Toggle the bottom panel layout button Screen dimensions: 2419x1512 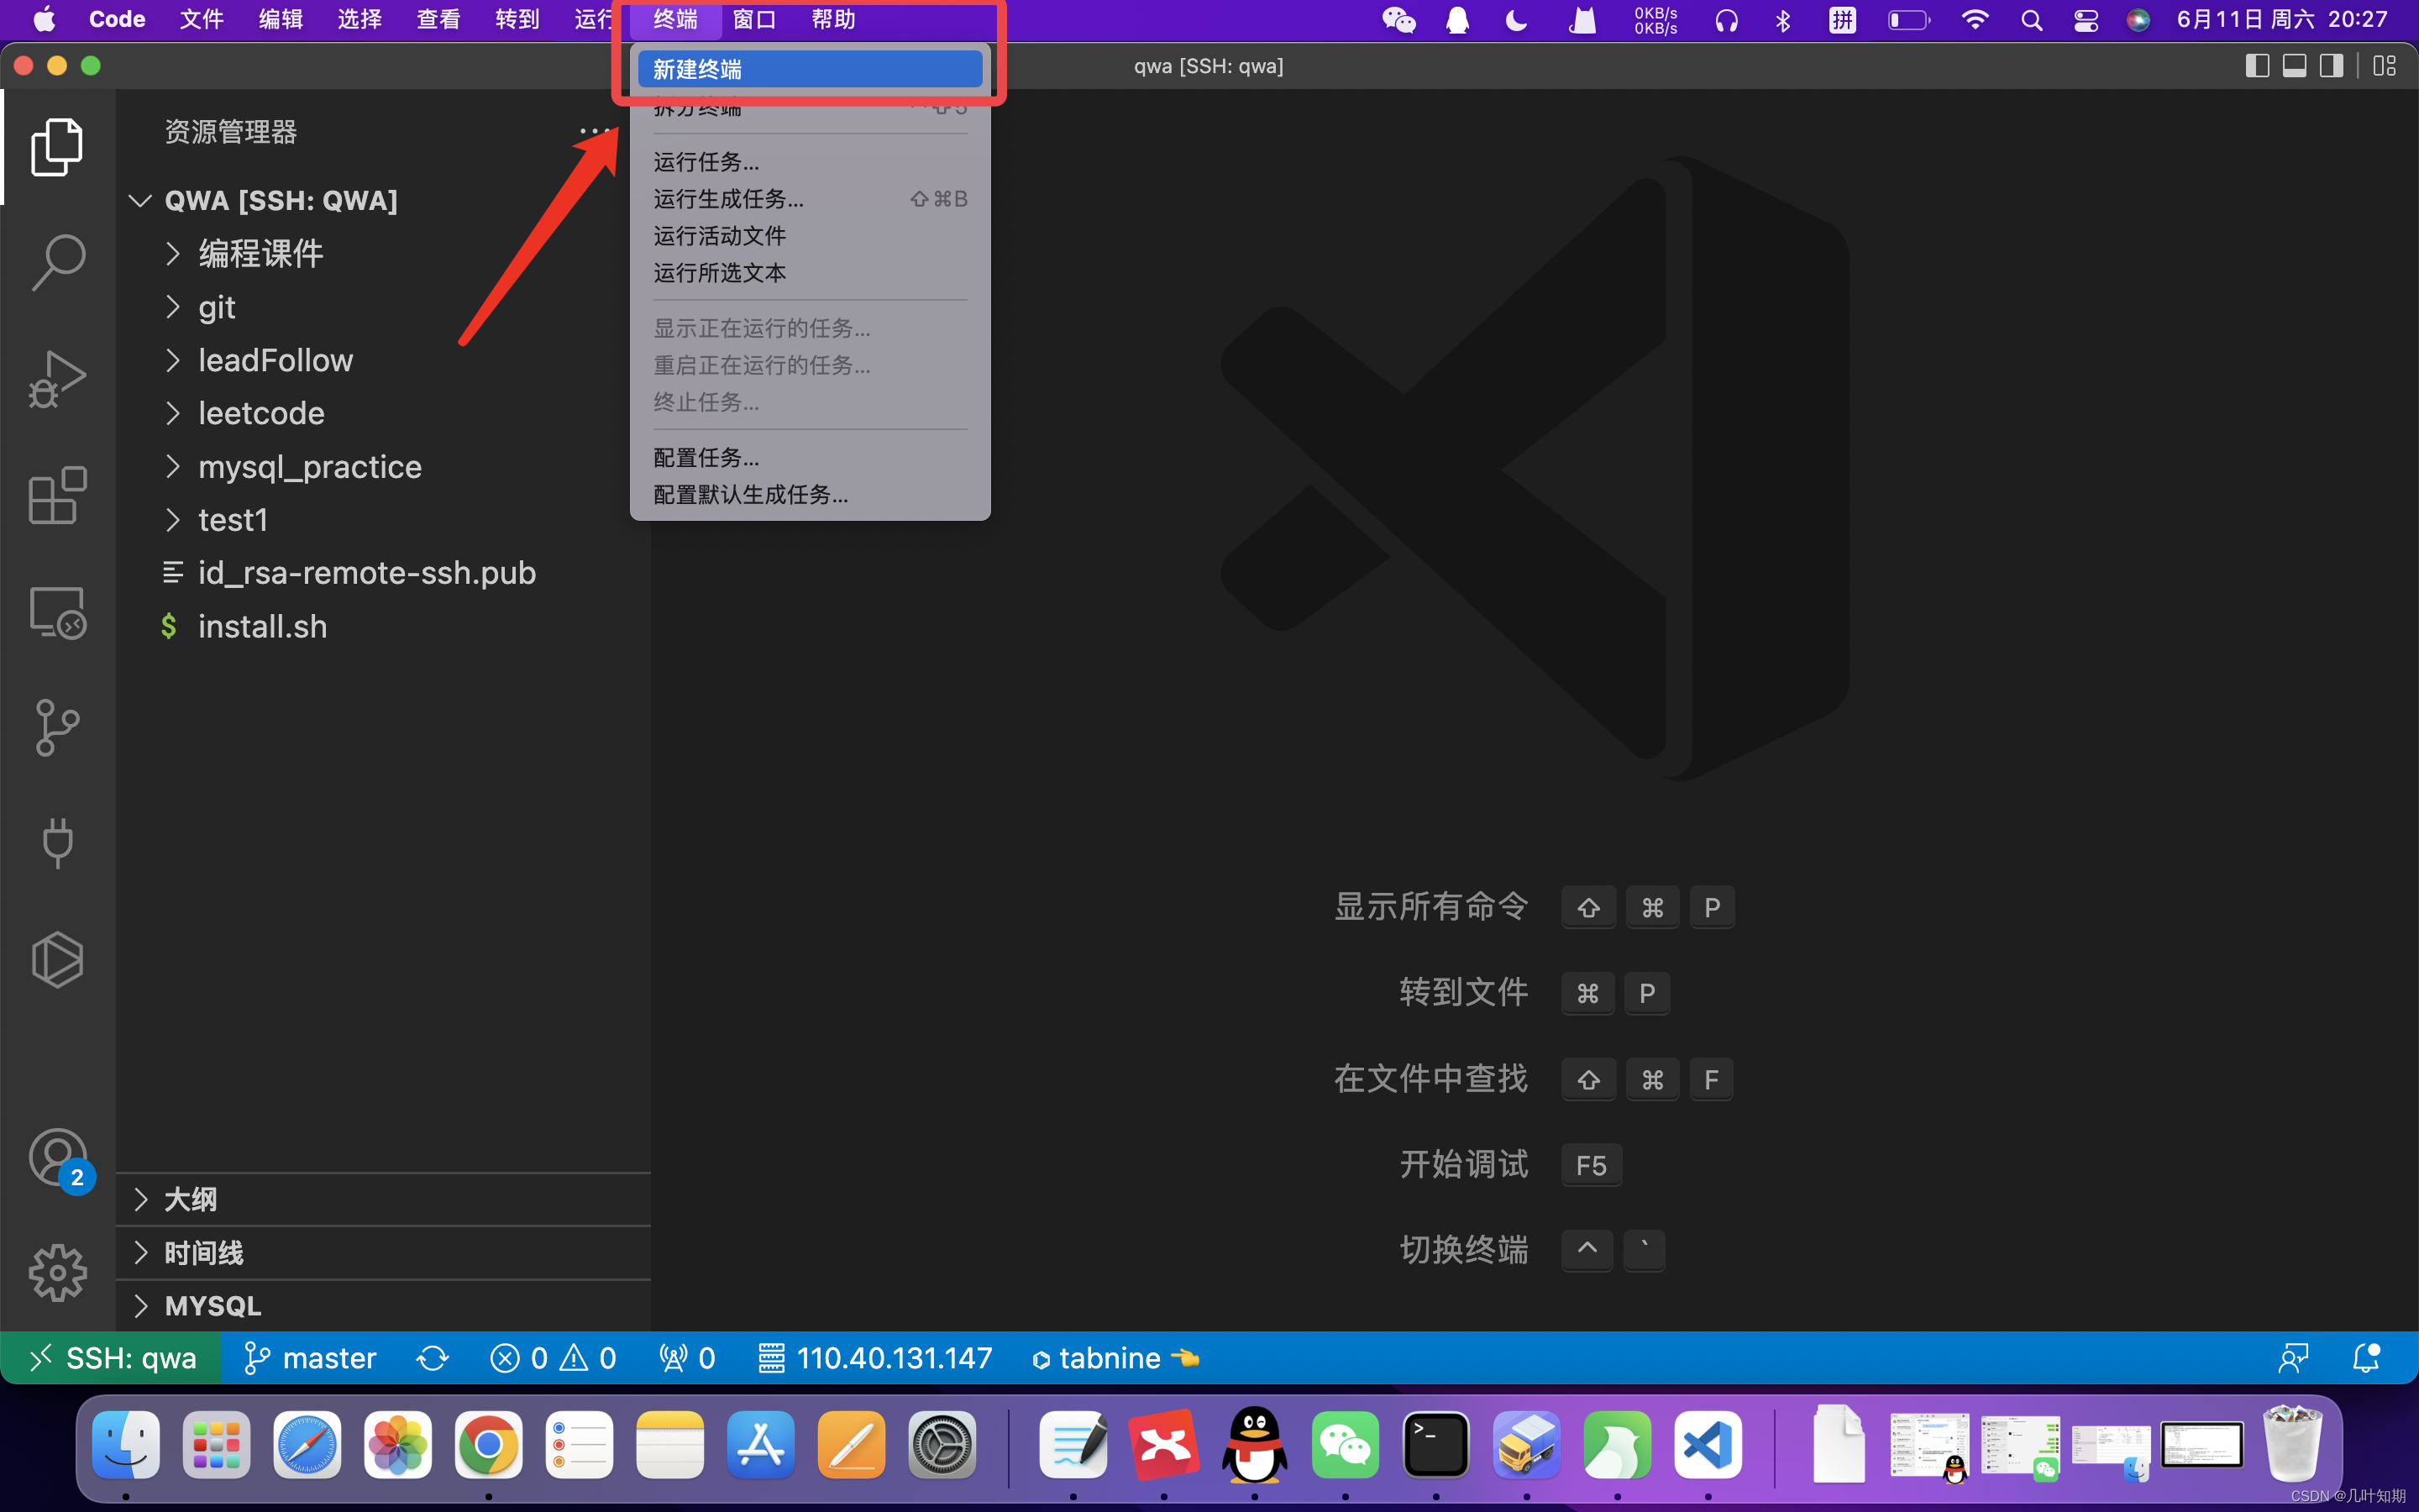[2294, 66]
